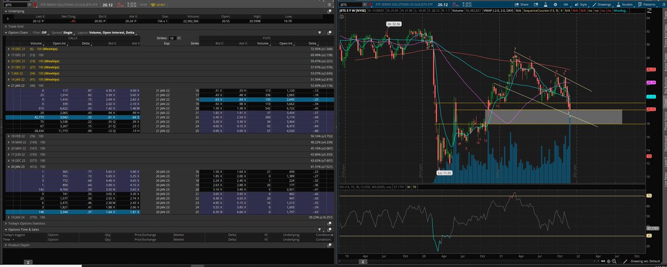
Task: Expand Today's Options Statistics section
Action: [x=6, y=223]
